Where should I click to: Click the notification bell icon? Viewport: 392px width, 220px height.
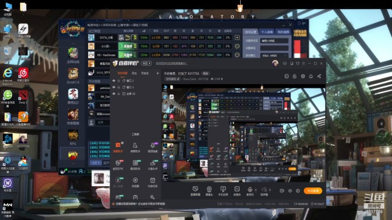311,76
